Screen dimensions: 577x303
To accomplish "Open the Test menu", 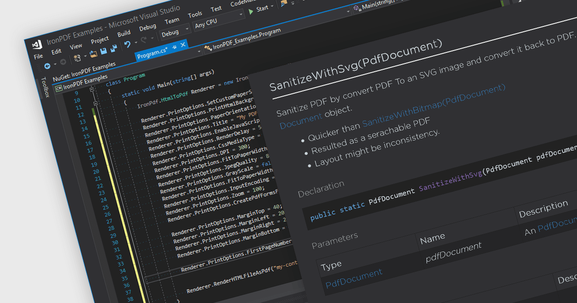I will click(x=216, y=8).
